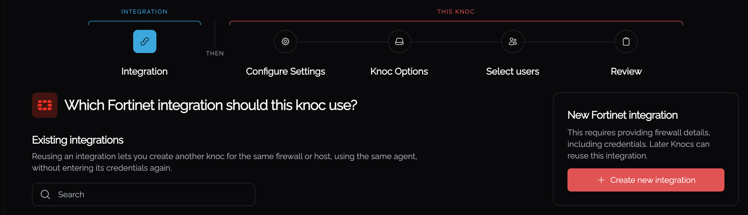748x215 pixels.
Task: Select the Configure Settings gear icon
Action: tap(285, 41)
